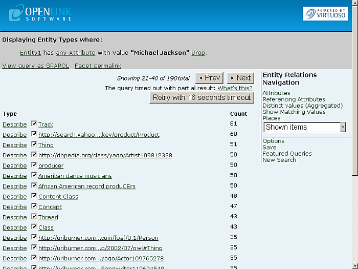The height and width of the screenshot is (269, 358).
Task: Describe the American dance musicians type
Action: tap(14, 176)
